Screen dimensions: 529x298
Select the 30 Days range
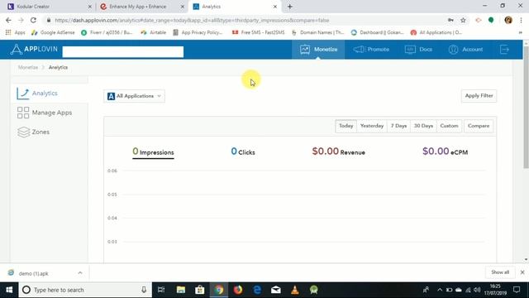pos(423,126)
